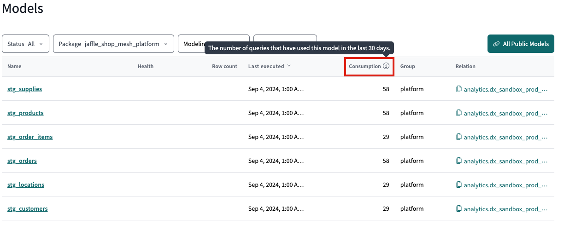The width and height of the screenshot is (564, 231).
Task: Click the Row count column header
Action: pos(224,66)
